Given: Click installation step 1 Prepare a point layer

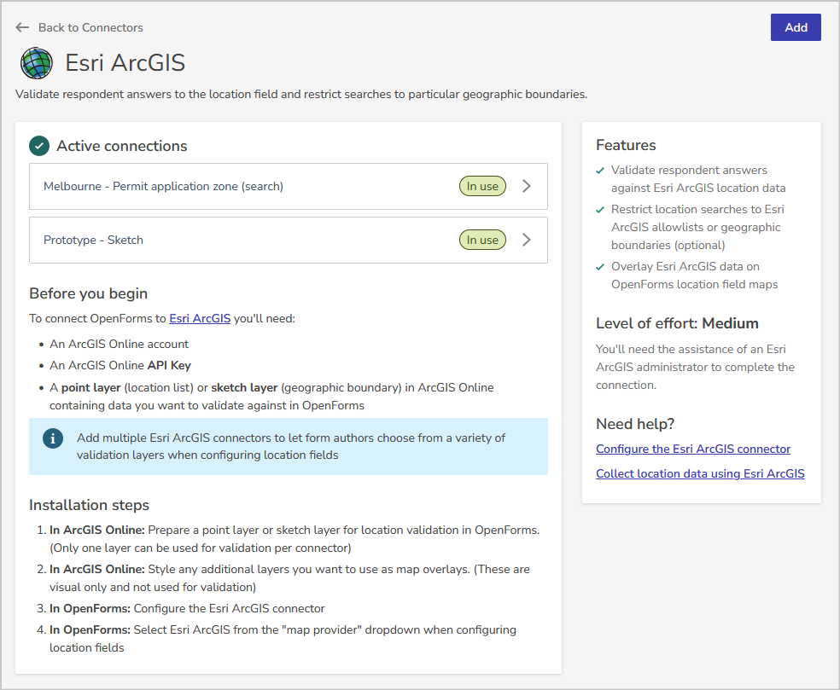Looking at the screenshot, I should click(295, 539).
